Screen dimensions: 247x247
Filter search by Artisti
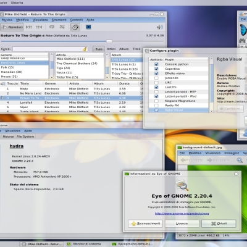tap(111, 49)
